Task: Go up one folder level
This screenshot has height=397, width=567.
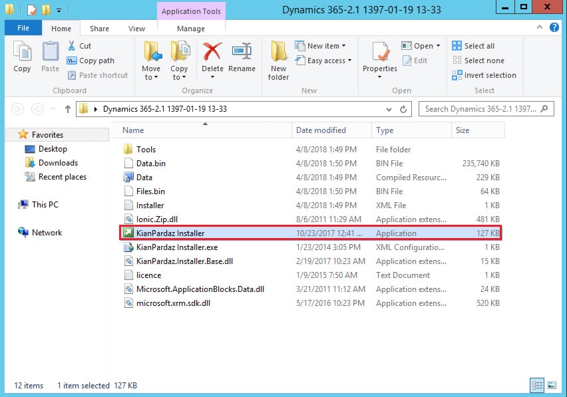Action: (68, 109)
